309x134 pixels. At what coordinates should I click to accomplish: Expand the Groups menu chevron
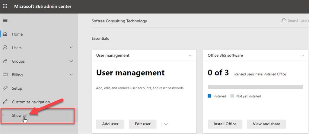tap(71, 61)
